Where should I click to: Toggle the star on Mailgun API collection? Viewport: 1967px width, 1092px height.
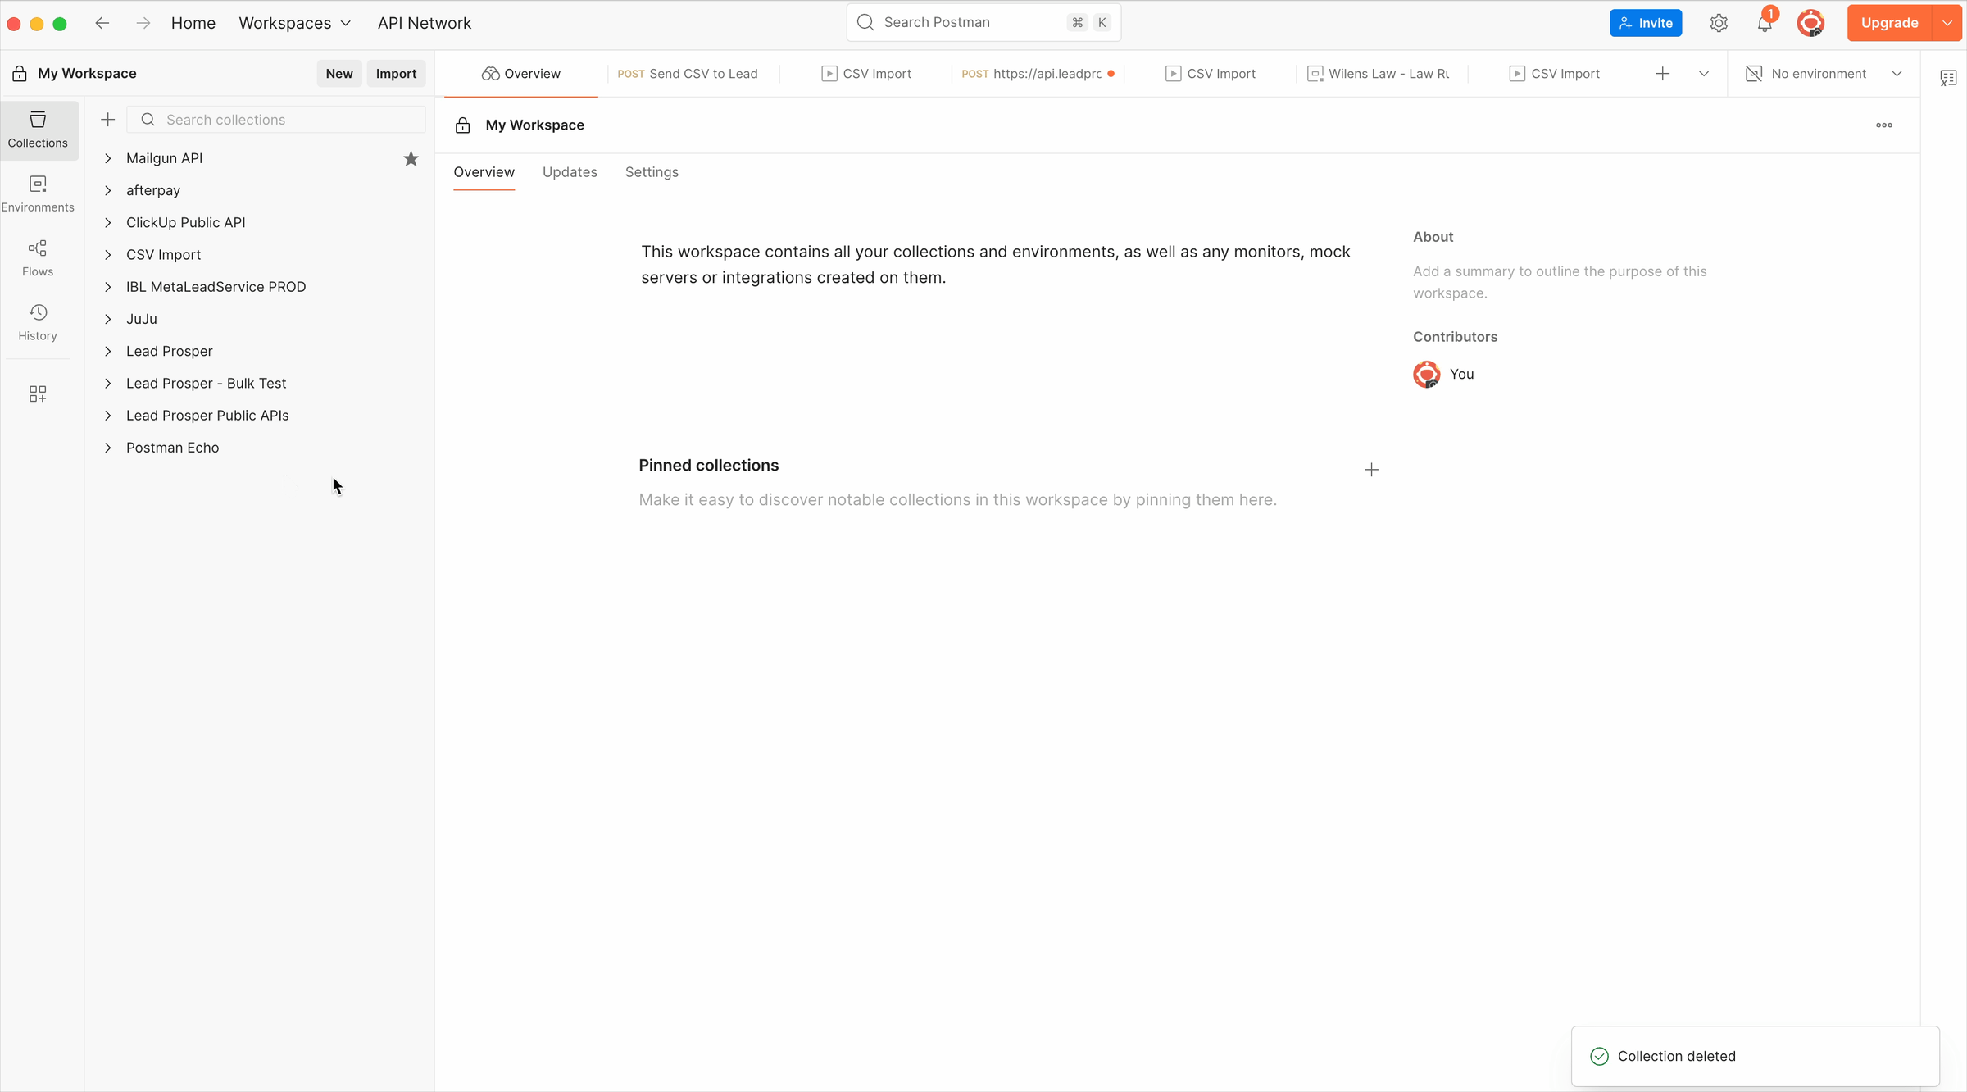(x=411, y=158)
